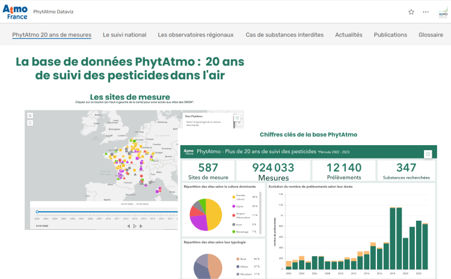Click the 2010 tick on the time slider
The width and height of the screenshot is (451, 279).
pyautogui.click(x=108, y=218)
